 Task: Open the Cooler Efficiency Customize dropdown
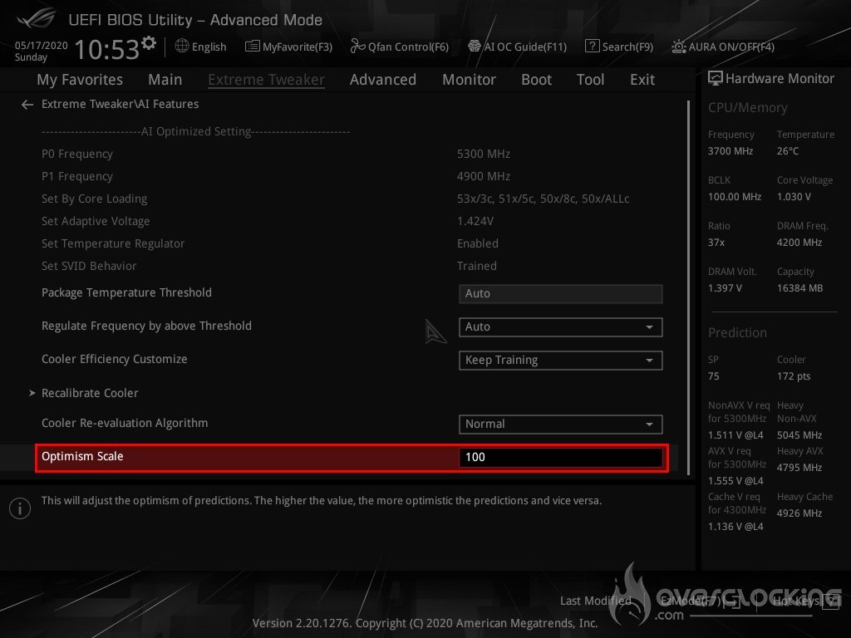pos(560,361)
